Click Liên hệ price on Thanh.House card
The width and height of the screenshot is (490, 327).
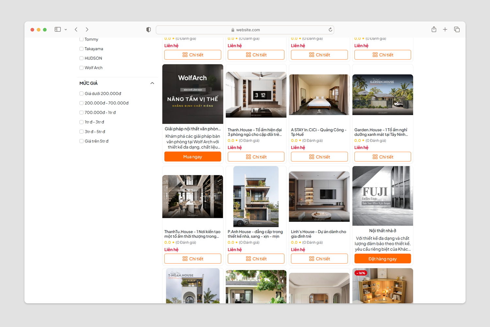pyautogui.click(x=235, y=147)
